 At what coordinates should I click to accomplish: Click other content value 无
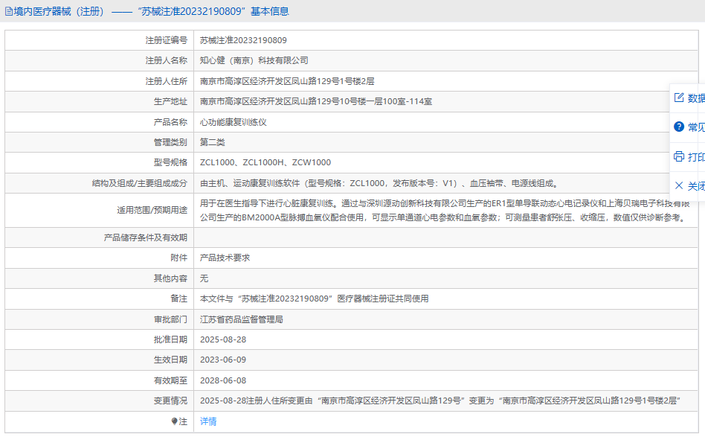[204, 278]
